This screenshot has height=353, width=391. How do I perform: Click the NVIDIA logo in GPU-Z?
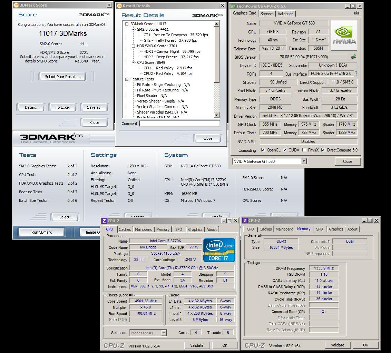coord(344,36)
